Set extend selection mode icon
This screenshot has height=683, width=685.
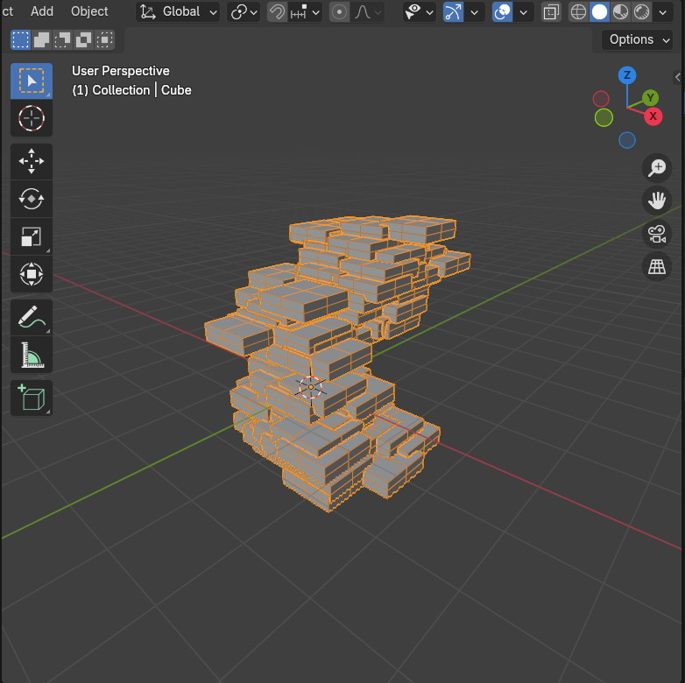click(x=41, y=39)
